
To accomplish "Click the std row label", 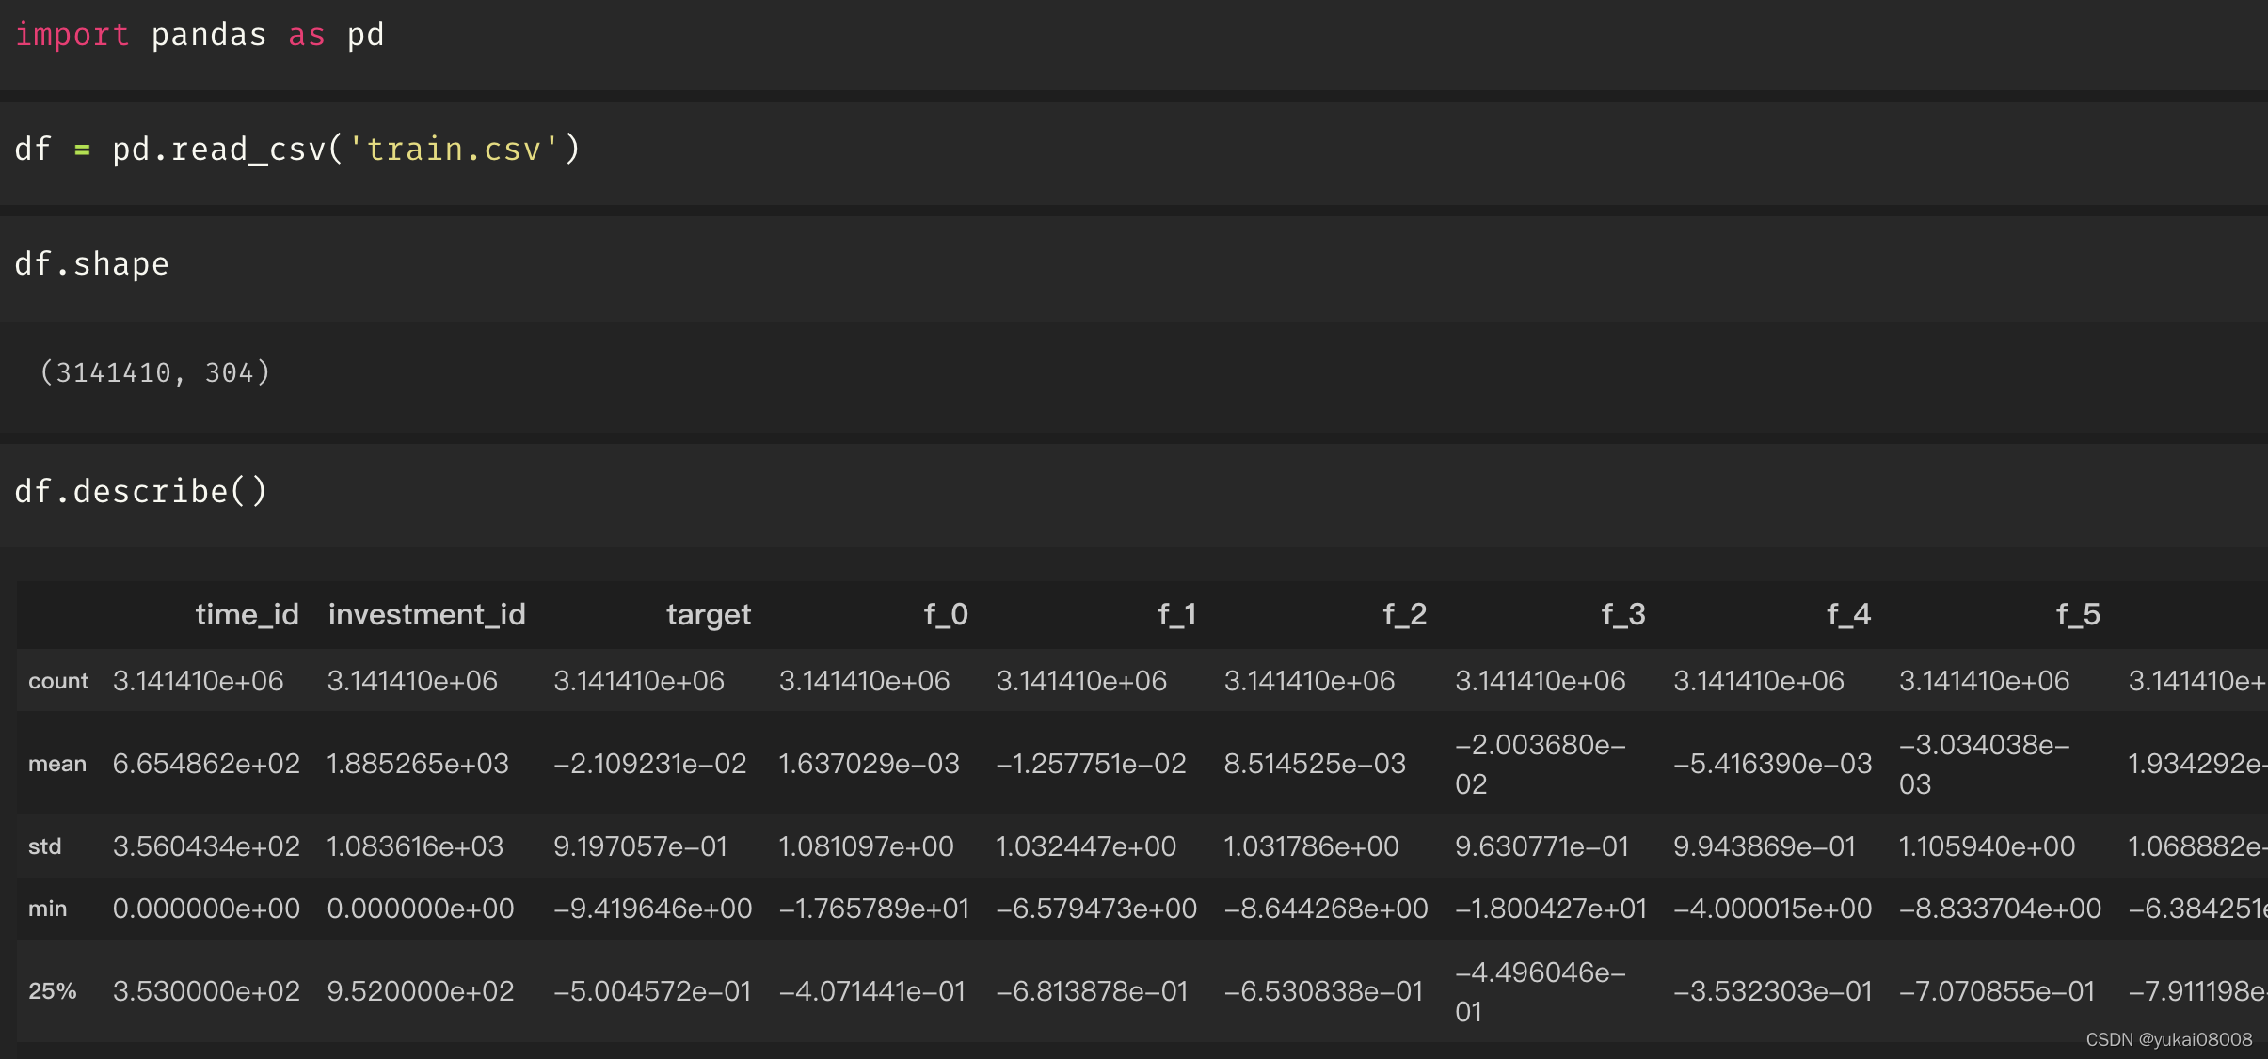I will (45, 846).
